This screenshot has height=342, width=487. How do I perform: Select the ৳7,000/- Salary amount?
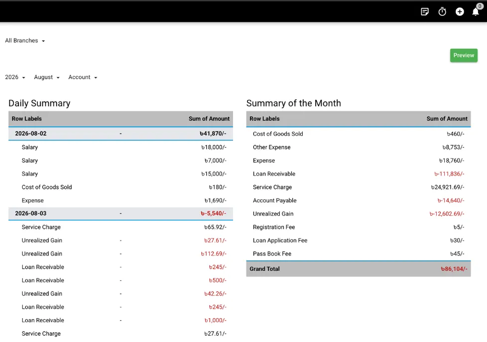point(215,161)
